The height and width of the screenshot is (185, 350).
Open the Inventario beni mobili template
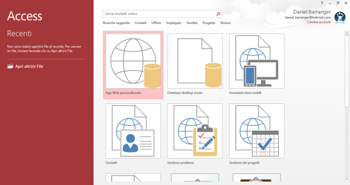tap(257, 61)
